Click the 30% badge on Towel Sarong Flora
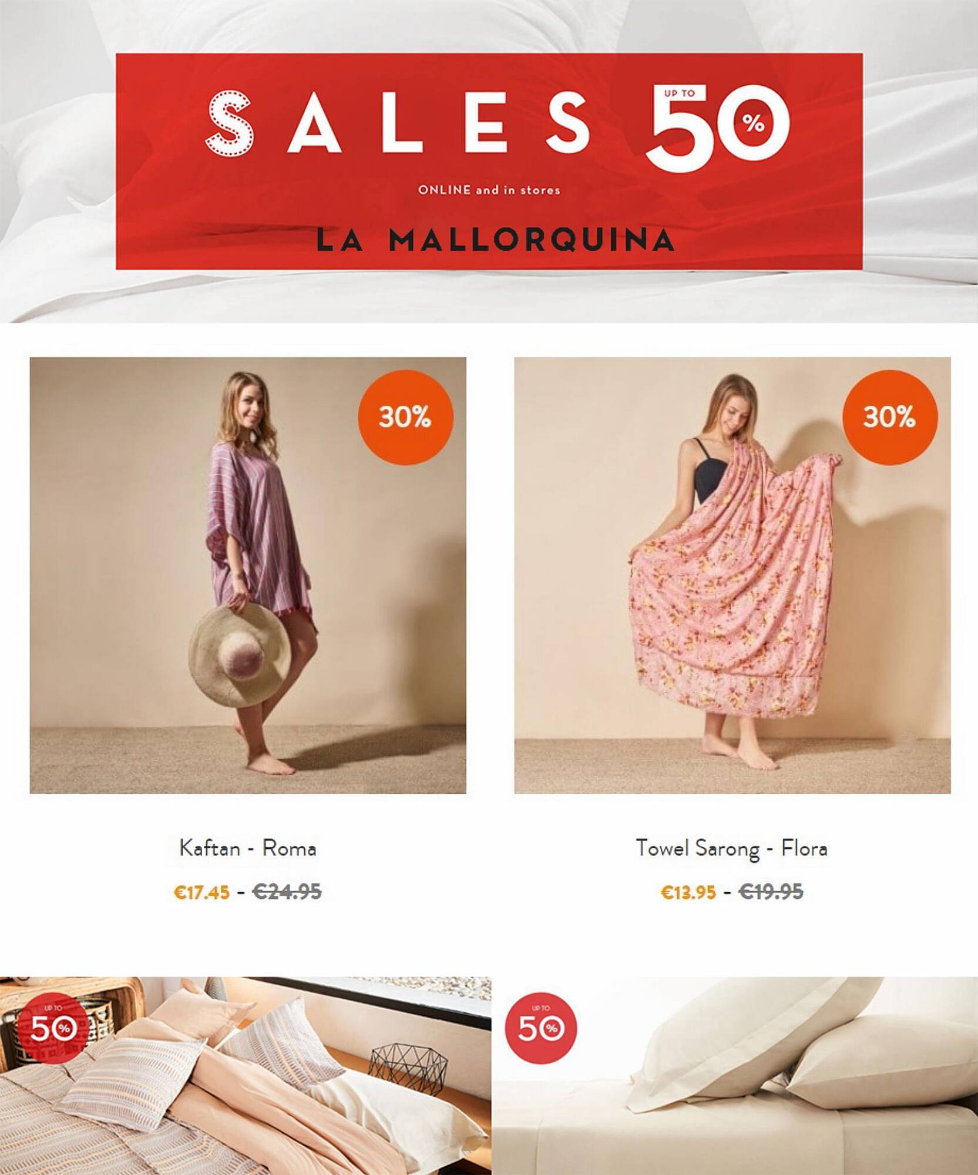This screenshot has width=978, height=1175. [x=890, y=417]
